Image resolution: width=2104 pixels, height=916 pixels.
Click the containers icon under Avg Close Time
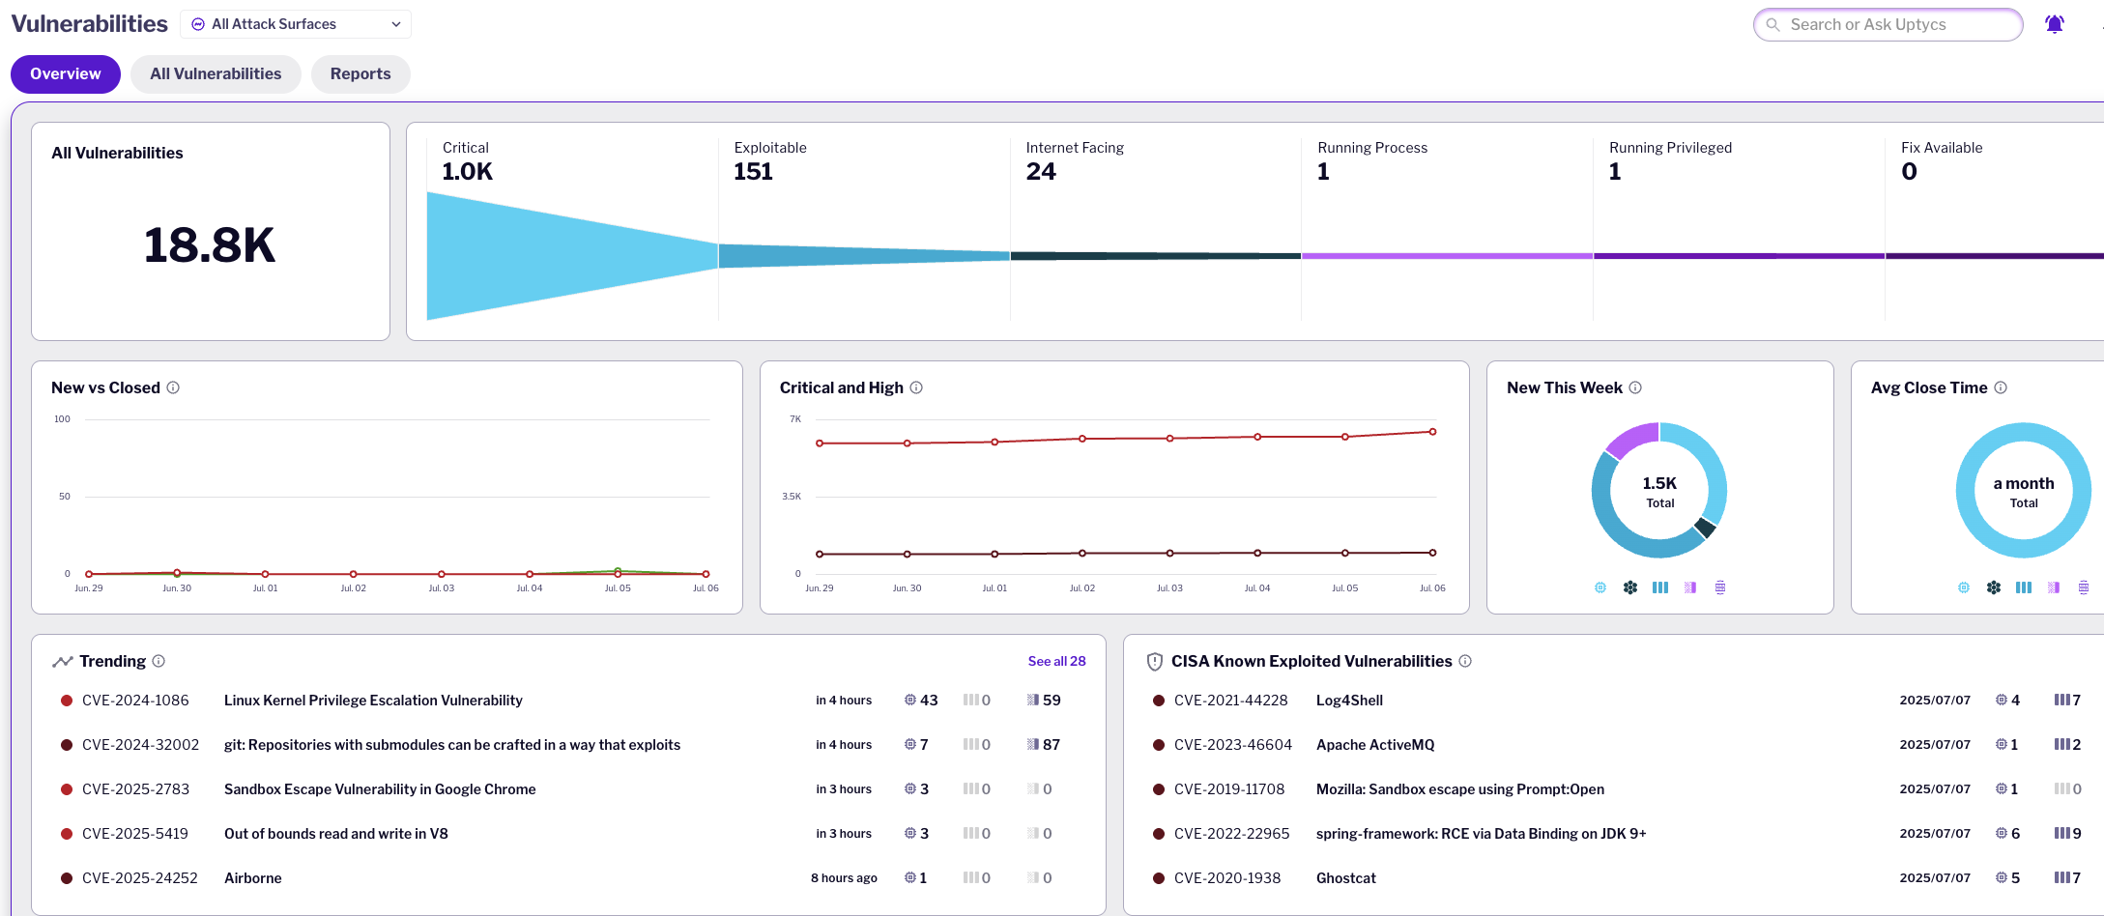point(2024,587)
